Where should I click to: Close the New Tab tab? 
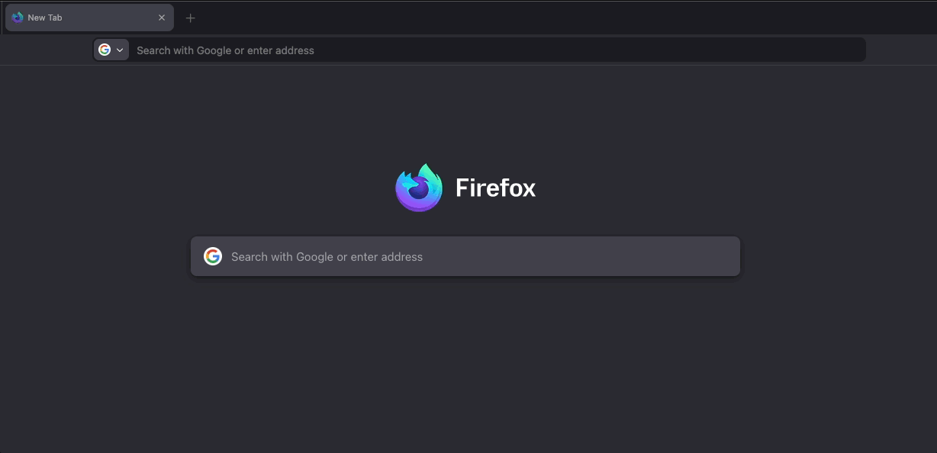point(161,18)
